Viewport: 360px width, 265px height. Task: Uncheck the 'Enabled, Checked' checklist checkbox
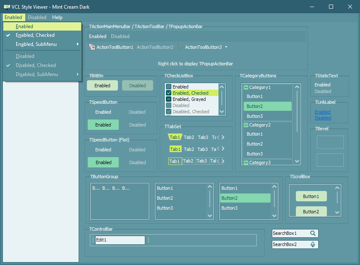point(168,93)
